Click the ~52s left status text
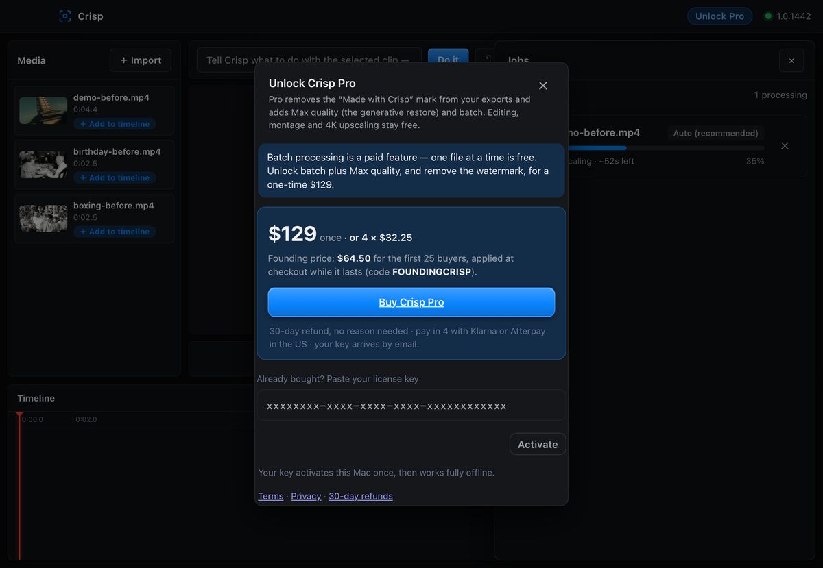This screenshot has width=823, height=568. point(617,161)
